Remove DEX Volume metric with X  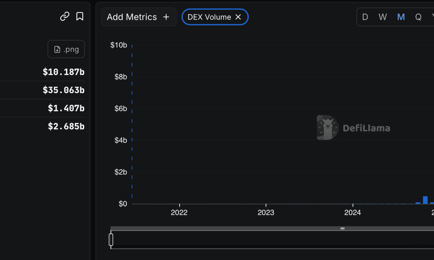tap(238, 17)
